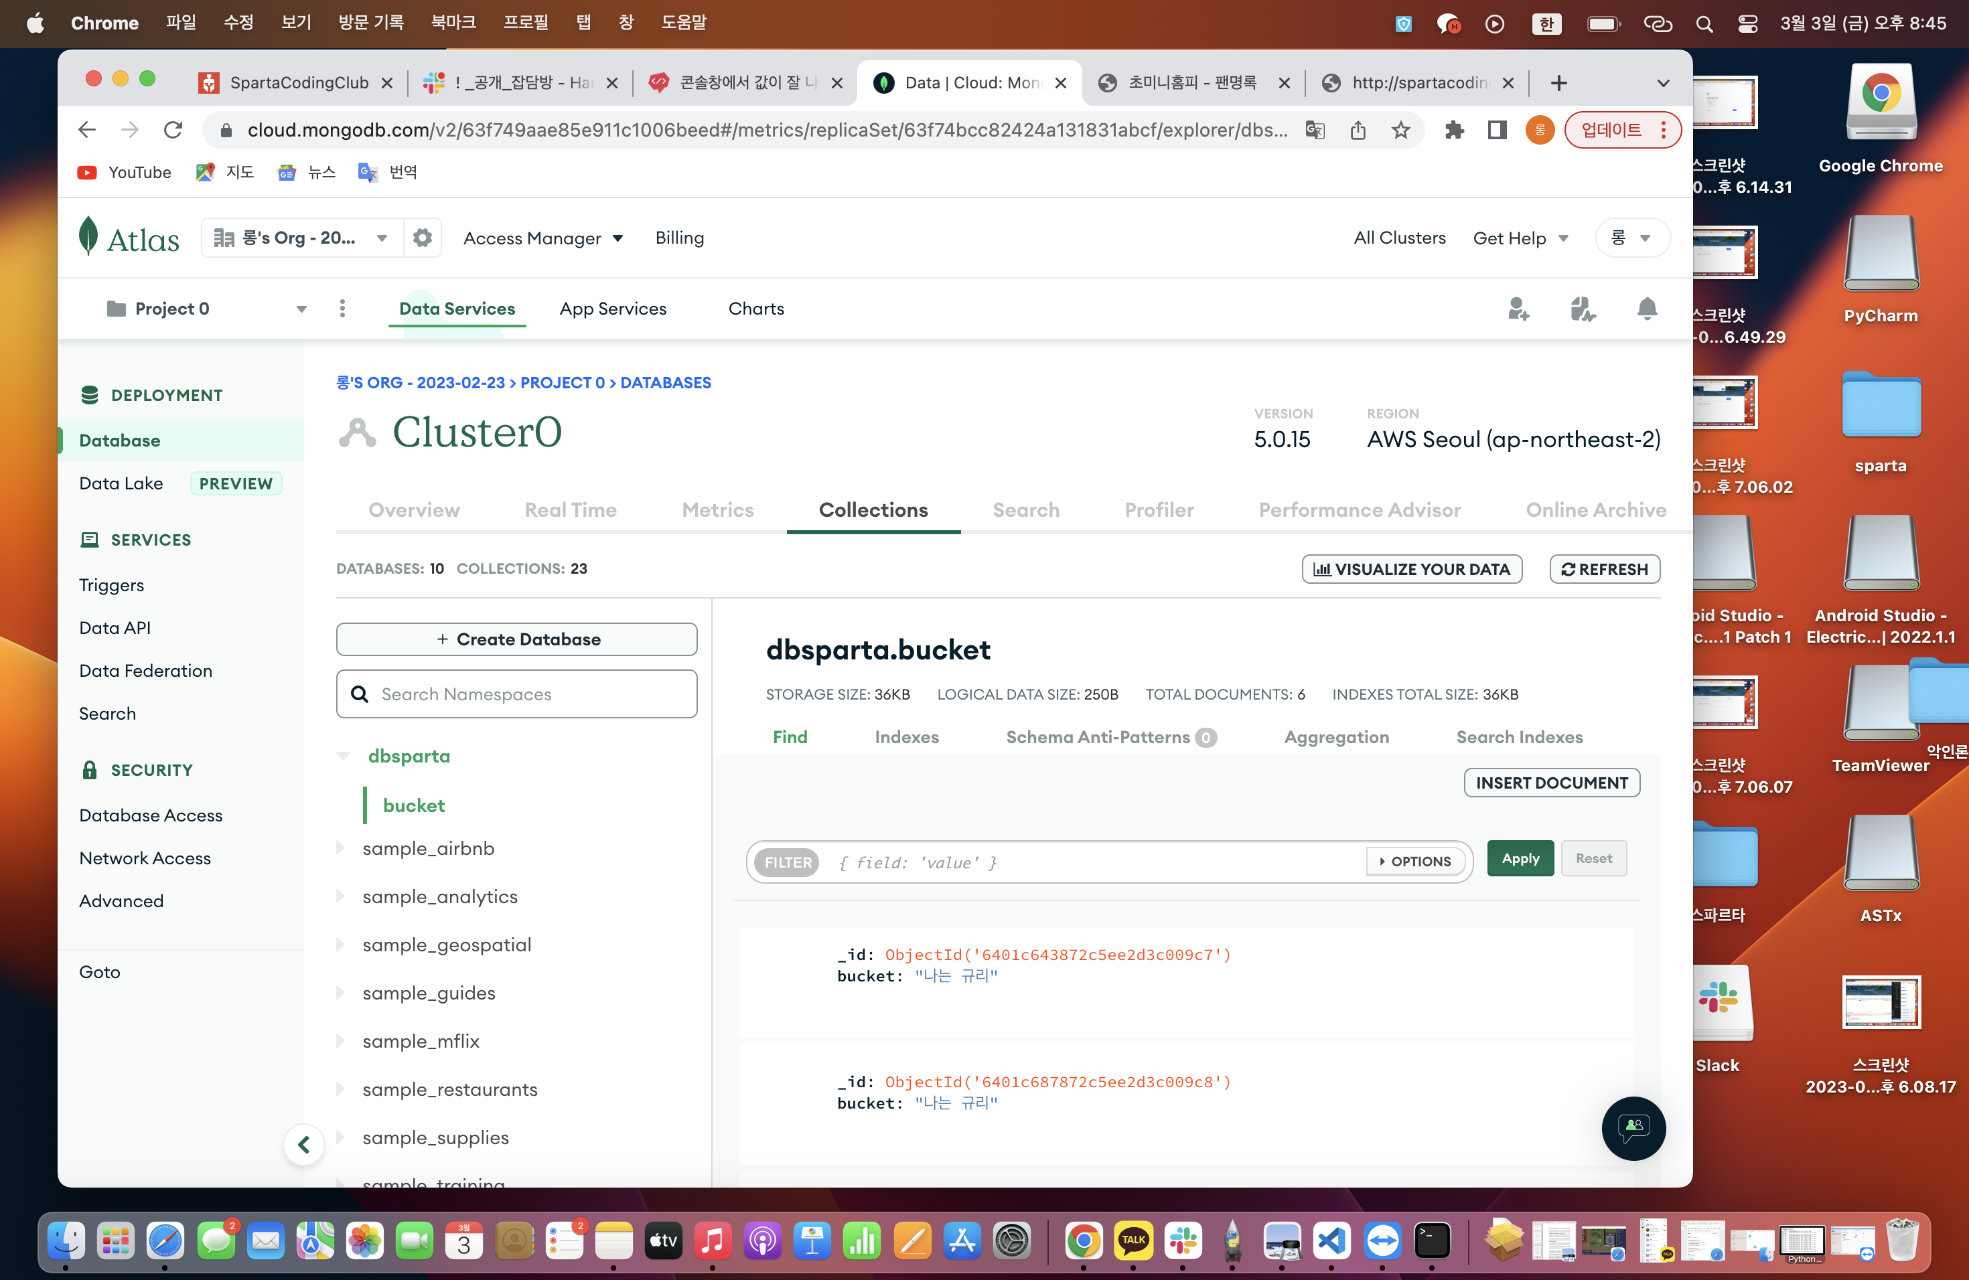Show Chrome tab search chevron

pos(1664,83)
